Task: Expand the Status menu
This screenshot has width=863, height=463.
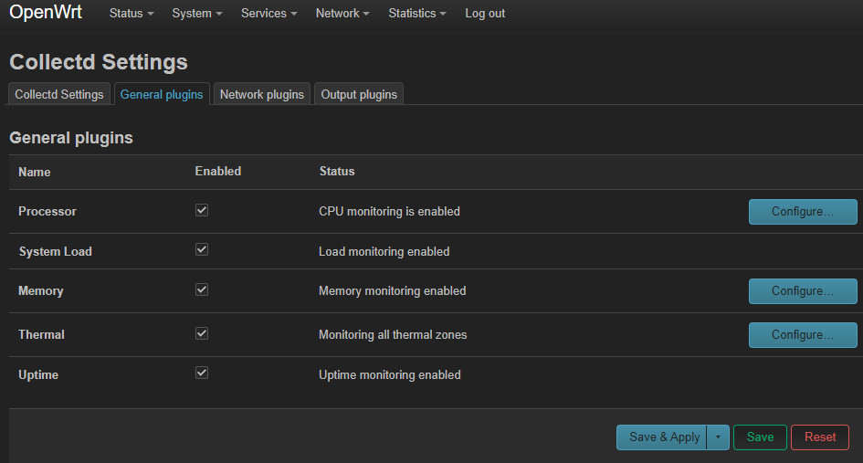Action: [131, 14]
